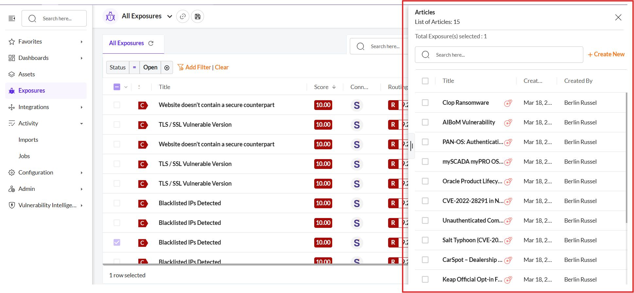
Task: Click the threat icon beside Clop Ransomware
Action: coord(508,103)
